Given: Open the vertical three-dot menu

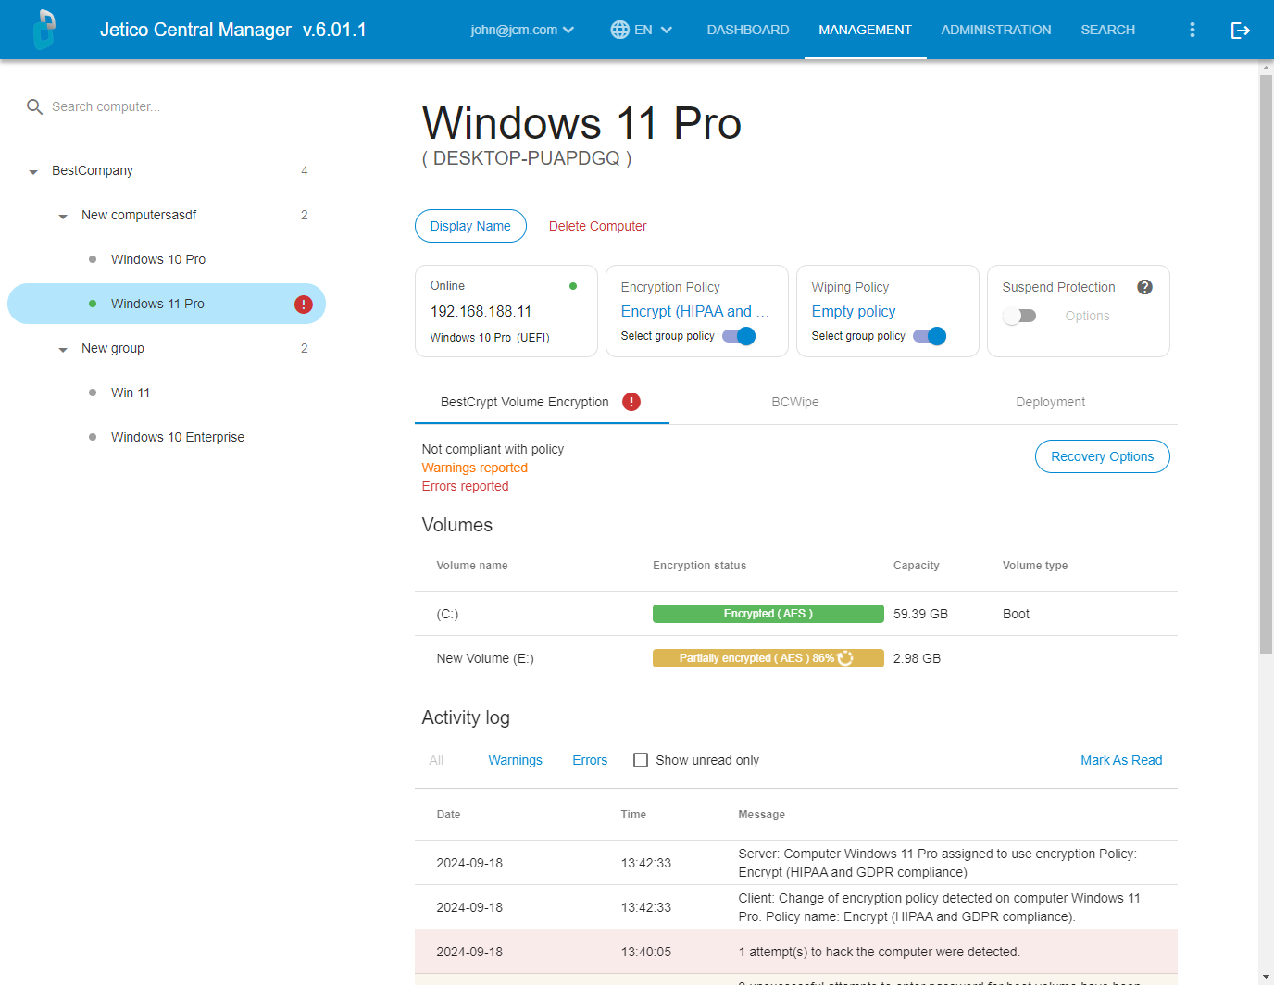Looking at the screenshot, I should pyautogui.click(x=1193, y=30).
